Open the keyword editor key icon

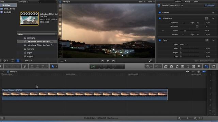tap(25, 66)
